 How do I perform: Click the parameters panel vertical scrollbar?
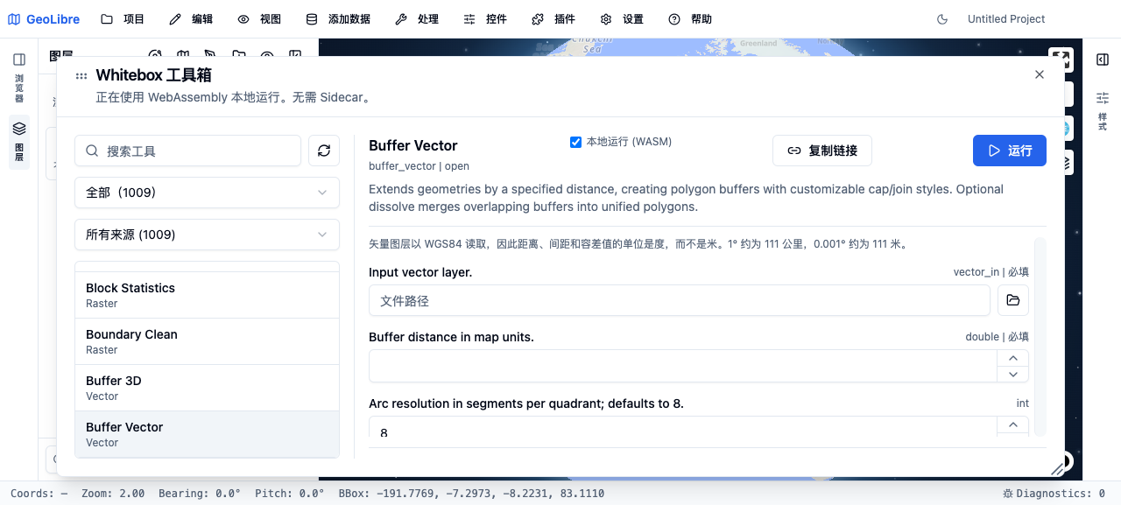pyautogui.click(x=1040, y=337)
